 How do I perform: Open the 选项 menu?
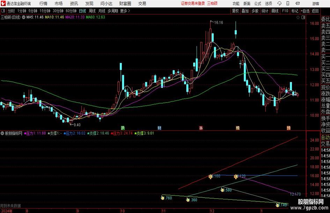[x=268, y=3]
